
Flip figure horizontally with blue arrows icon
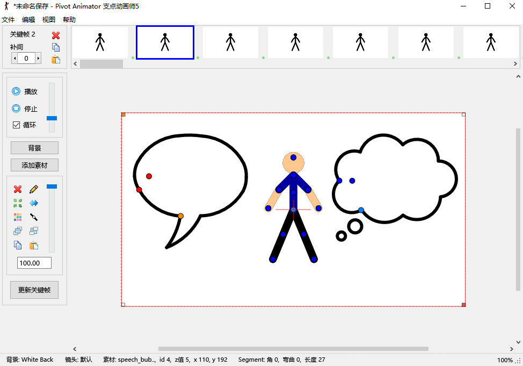pos(33,203)
